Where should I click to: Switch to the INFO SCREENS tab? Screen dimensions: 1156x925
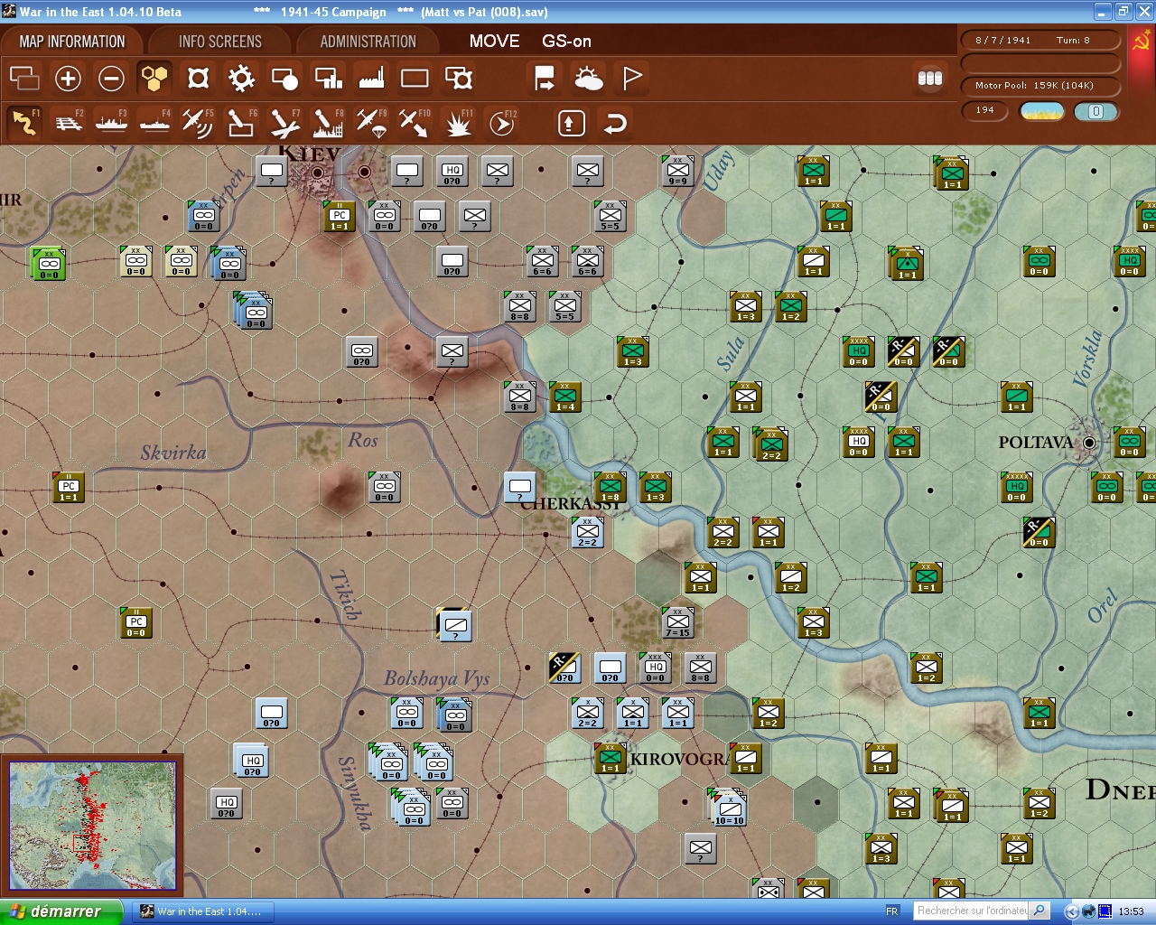click(219, 42)
